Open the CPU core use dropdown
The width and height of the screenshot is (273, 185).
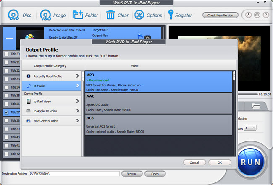[x=250, y=128]
